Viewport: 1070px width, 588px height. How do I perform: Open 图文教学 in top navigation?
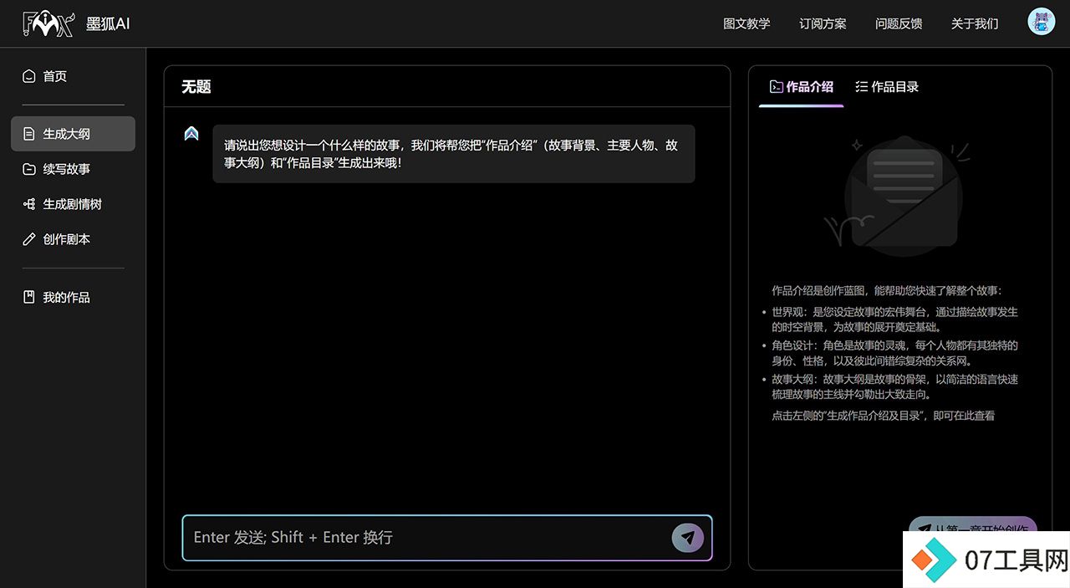click(x=746, y=23)
